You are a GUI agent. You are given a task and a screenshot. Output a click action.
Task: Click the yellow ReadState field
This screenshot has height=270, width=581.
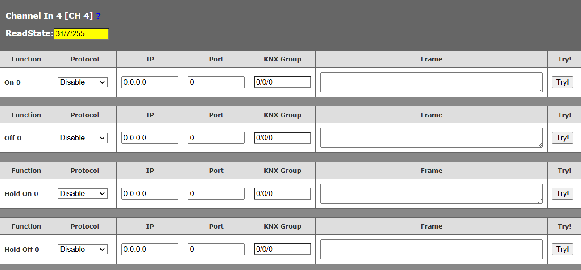(x=81, y=34)
